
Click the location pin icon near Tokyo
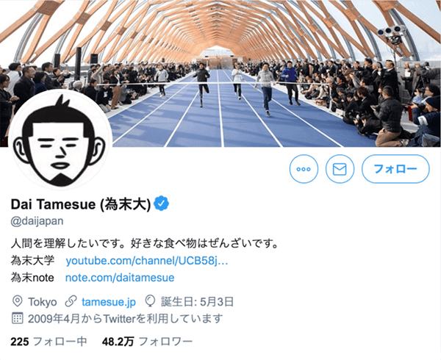click(18, 301)
